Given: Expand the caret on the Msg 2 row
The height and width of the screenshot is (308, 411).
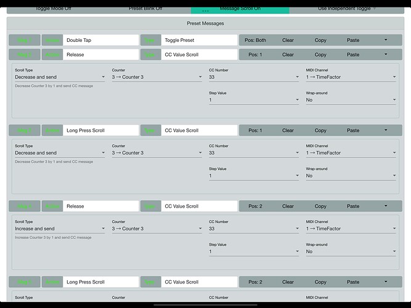Looking at the screenshot, I should pyautogui.click(x=386, y=54).
